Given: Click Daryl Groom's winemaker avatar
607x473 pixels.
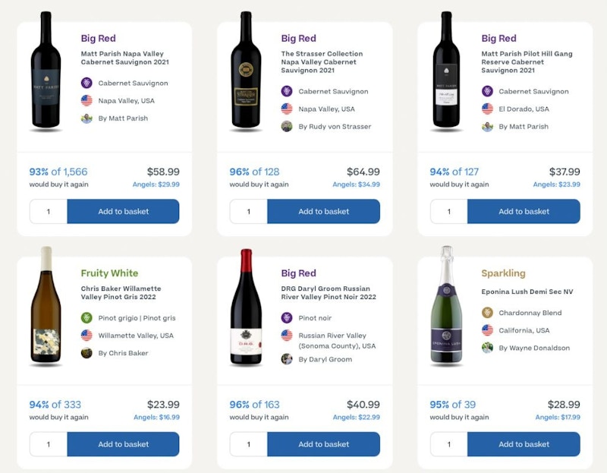Looking at the screenshot, I should point(287,359).
